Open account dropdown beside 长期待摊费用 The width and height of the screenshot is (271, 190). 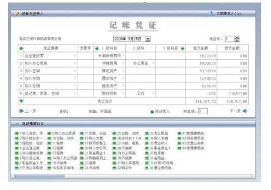tap(123, 56)
